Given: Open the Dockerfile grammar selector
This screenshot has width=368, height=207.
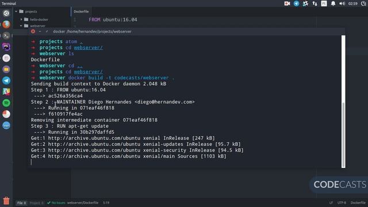Looking at the screenshot, I should point(358,203).
